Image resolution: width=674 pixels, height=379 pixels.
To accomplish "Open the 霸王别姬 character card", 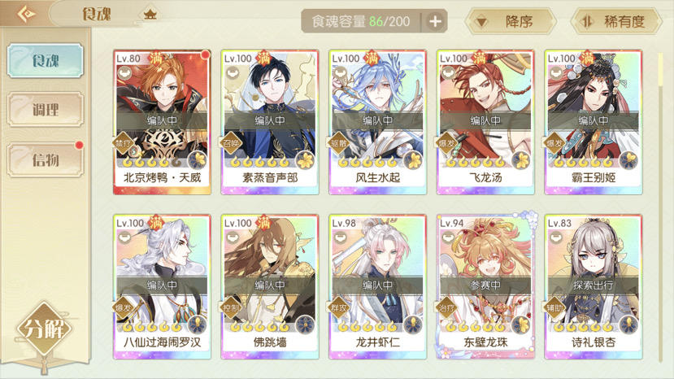I will pyautogui.click(x=594, y=122).
